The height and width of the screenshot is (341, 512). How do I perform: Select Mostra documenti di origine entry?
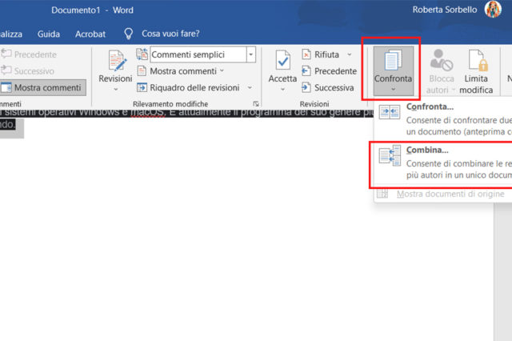click(443, 194)
